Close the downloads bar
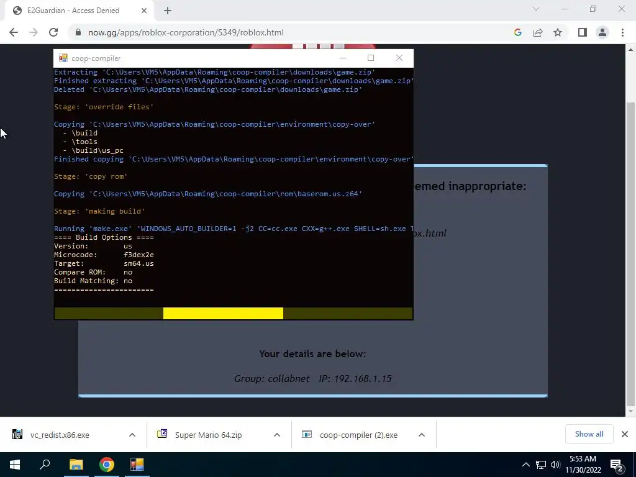Image resolution: width=636 pixels, height=477 pixels. 625,434
